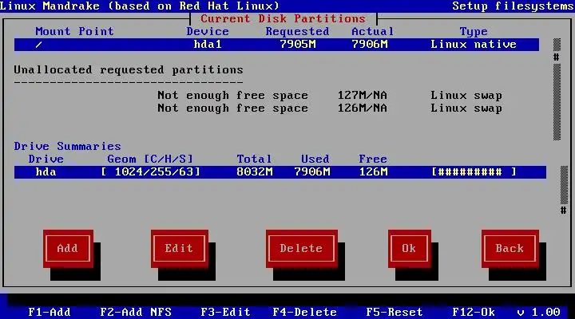The height and width of the screenshot is (319, 575).
Task: Click the 127M/NA Linux swap row
Action: [x=330, y=96]
